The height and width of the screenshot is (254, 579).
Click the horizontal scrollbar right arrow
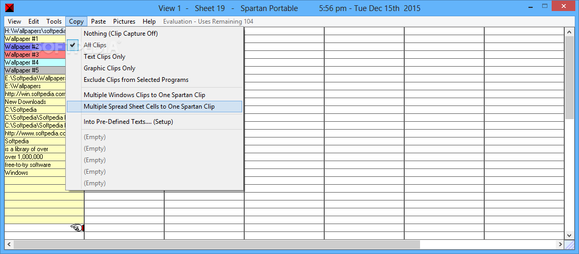coord(561,245)
